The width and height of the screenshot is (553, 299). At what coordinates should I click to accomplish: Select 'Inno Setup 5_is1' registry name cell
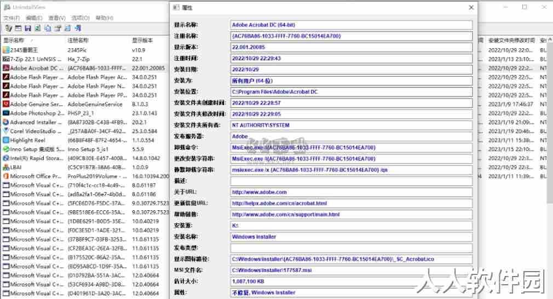pyautogui.click(x=88, y=149)
